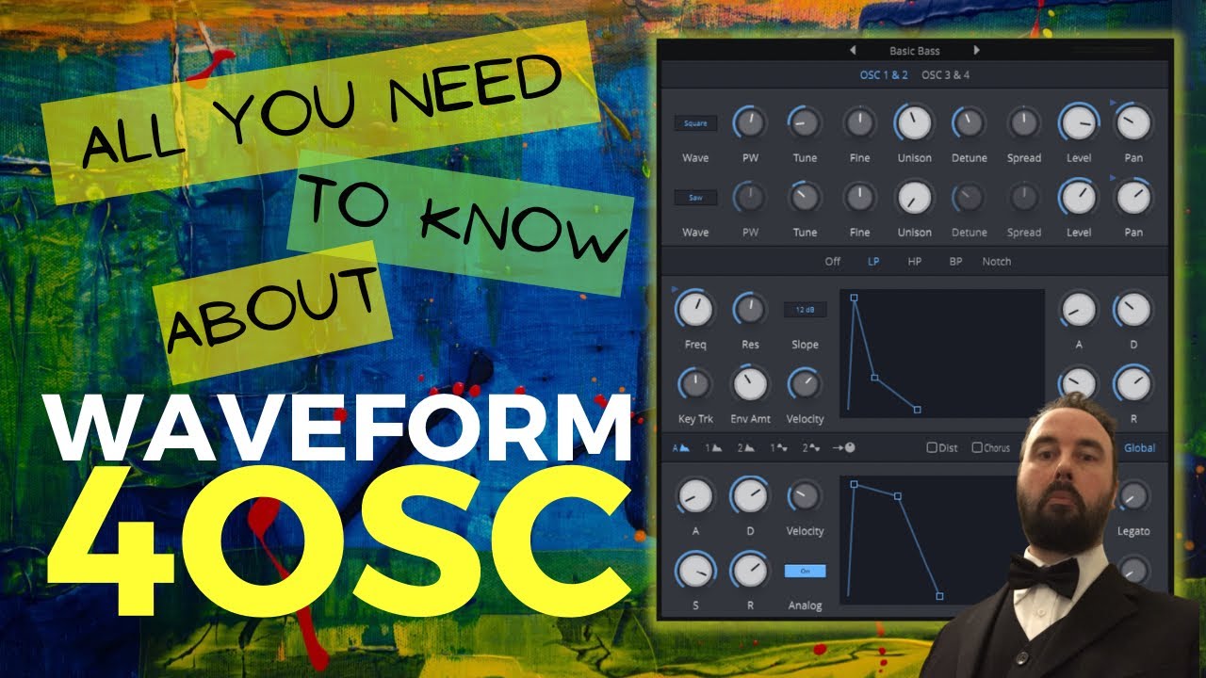Image resolution: width=1206 pixels, height=678 pixels.
Task: Click the amp envelope R knob
Action: [750, 571]
